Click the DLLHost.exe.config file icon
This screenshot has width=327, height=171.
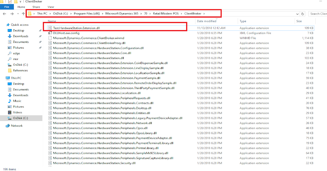[x=50, y=33]
